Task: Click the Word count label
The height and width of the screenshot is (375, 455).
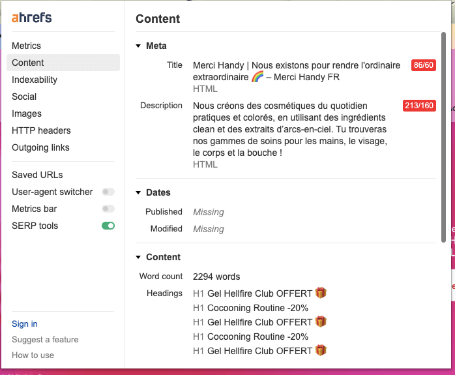Action: (x=161, y=277)
